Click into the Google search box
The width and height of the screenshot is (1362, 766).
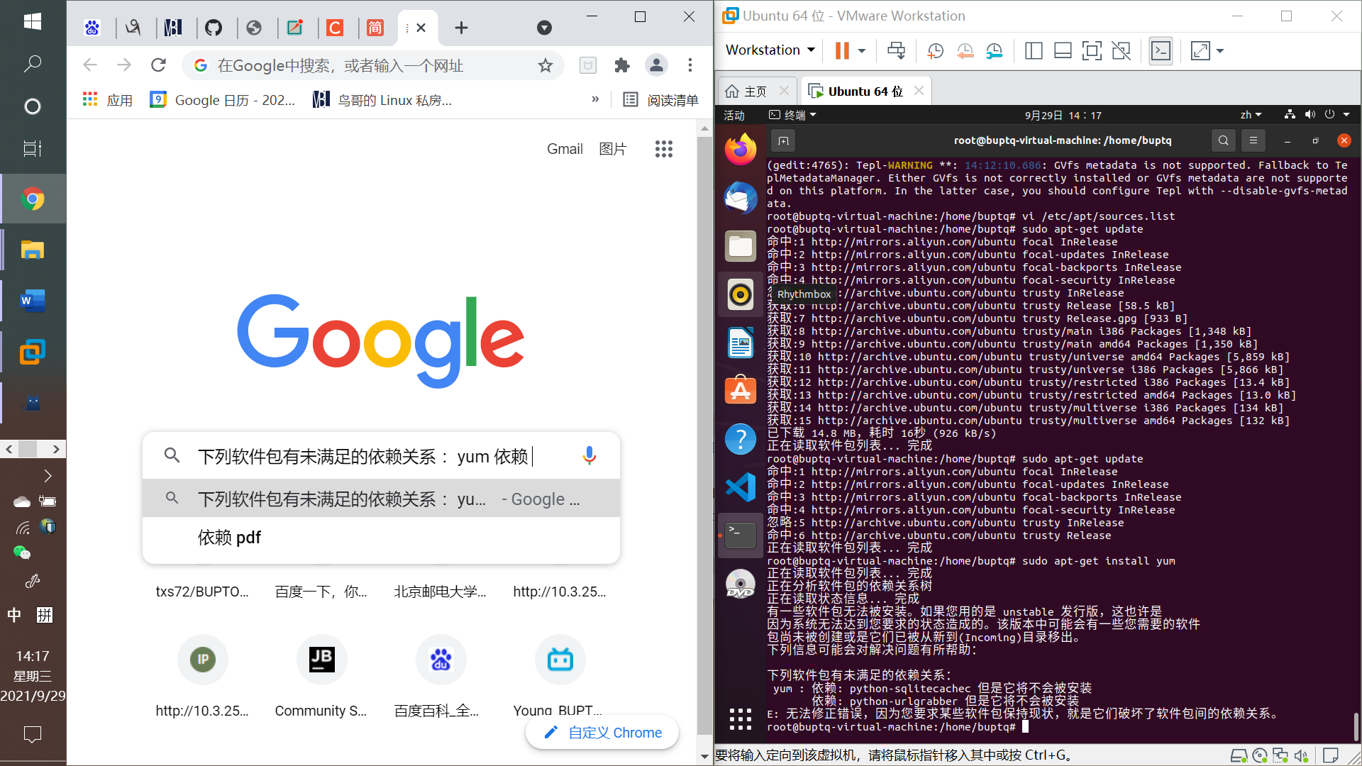[382, 455]
